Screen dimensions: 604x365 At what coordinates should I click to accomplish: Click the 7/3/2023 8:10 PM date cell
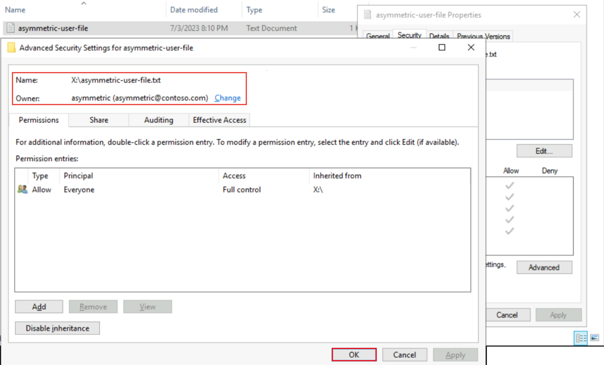coord(199,28)
